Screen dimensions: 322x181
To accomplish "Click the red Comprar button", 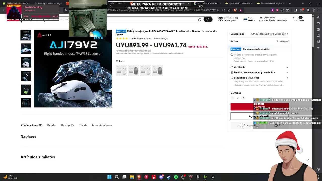I will click(x=259, y=107).
